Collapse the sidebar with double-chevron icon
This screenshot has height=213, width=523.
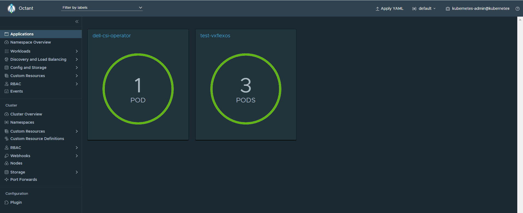click(77, 22)
